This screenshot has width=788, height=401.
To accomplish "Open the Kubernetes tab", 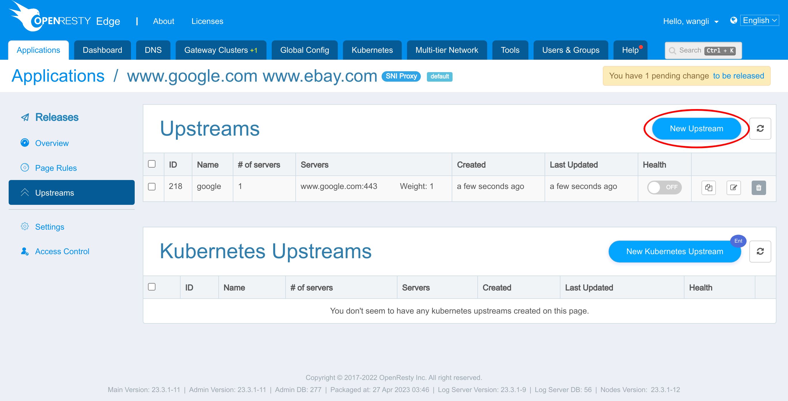I will (372, 50).
